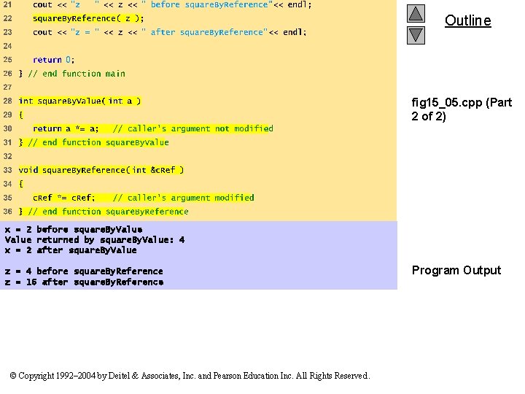
Task: Click the Deitel & Associates copyright notice
Action: click(190, 376)
